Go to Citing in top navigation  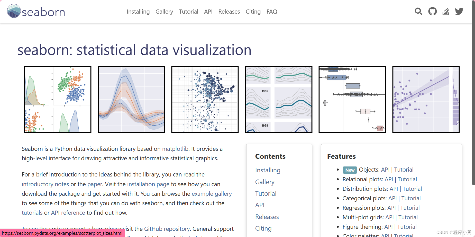(x=253, y=12)
